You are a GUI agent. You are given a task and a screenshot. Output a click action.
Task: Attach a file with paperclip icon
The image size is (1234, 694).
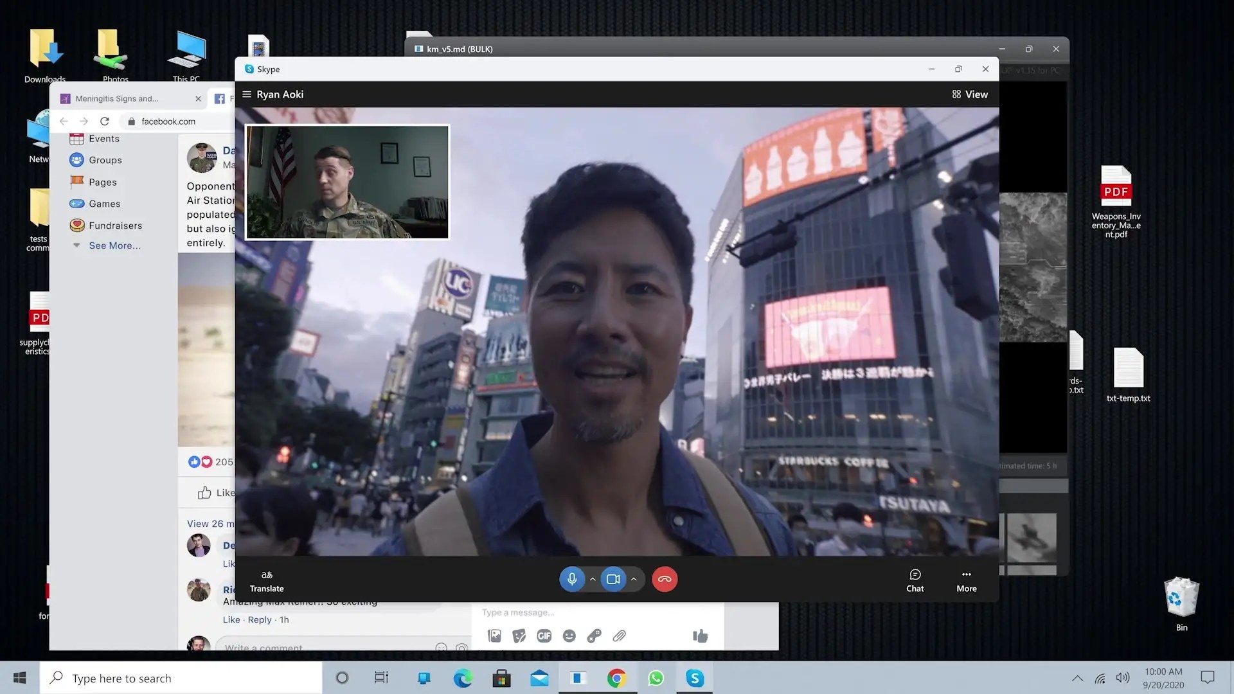tap(619, 636)
